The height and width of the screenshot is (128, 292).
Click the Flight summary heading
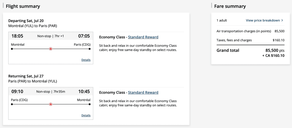pos(23,6)
